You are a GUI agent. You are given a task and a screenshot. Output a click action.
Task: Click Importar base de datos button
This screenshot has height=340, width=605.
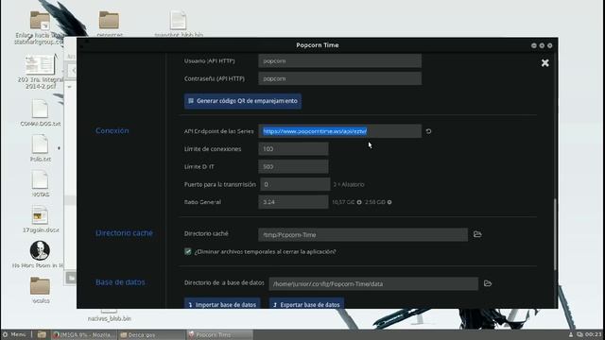(x=222, y=304)
